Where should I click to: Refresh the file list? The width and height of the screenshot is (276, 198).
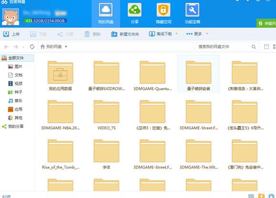click(x=32, y=47)
